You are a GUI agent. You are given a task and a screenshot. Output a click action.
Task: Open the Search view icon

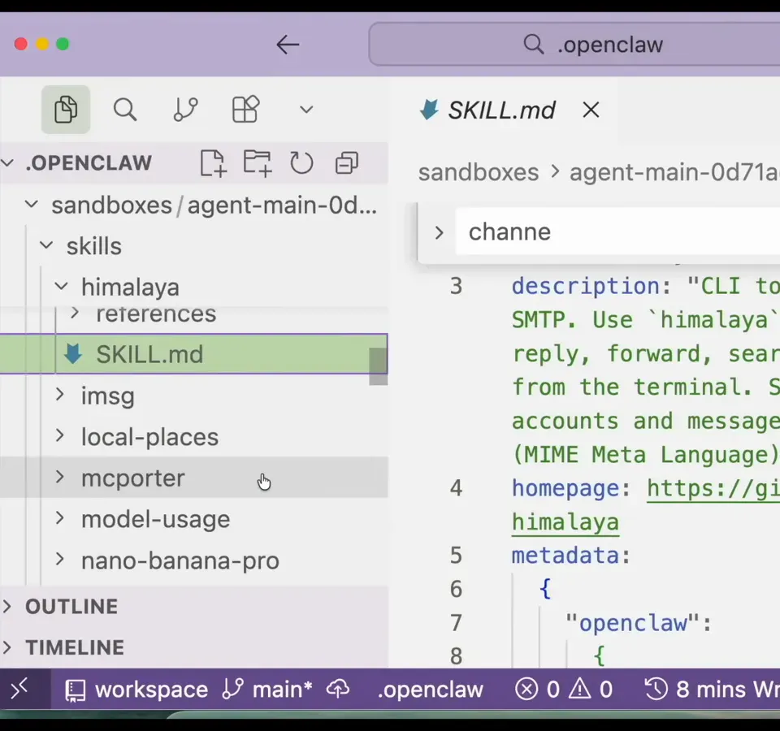[x=125, y=110]
